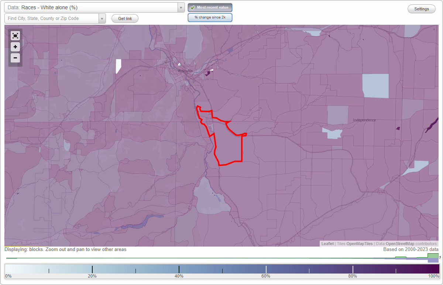Toggle the "Most recent value" display
The width and height of the screenshot is (443, 285).
tap(210, 7)
